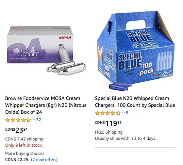Expand rating breakdown chevron next to 8
The height and width of the screenshot is (165, 183).
(124, 113)
